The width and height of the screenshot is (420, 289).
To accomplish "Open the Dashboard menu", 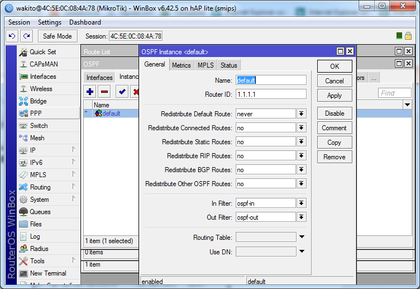I will 85,22.
